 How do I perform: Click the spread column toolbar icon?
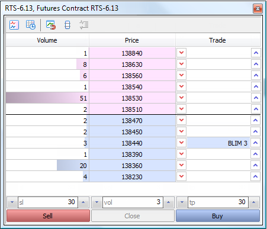pos(67,25)
